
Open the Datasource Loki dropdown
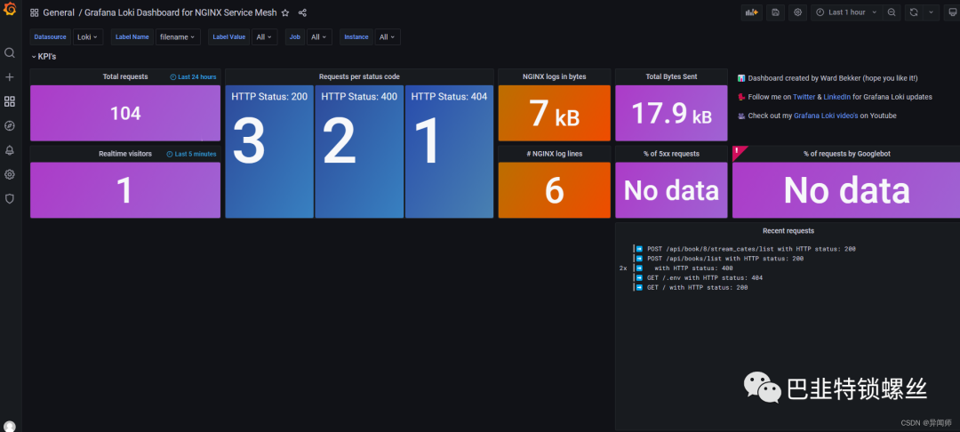click(87, 37)
